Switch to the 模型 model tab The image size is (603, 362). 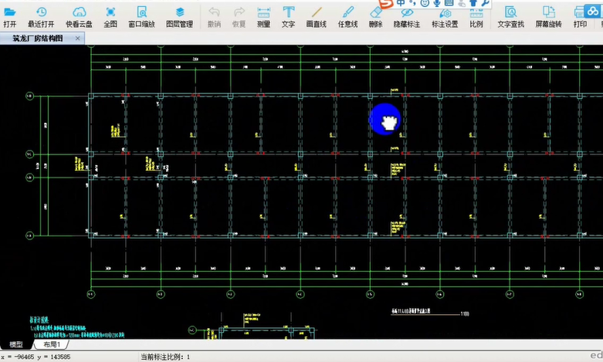pyautogui.click(x=15, y=345)
